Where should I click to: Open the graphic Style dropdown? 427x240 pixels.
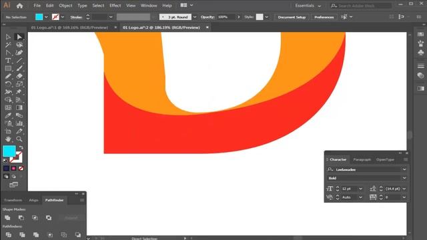point(267,17)
